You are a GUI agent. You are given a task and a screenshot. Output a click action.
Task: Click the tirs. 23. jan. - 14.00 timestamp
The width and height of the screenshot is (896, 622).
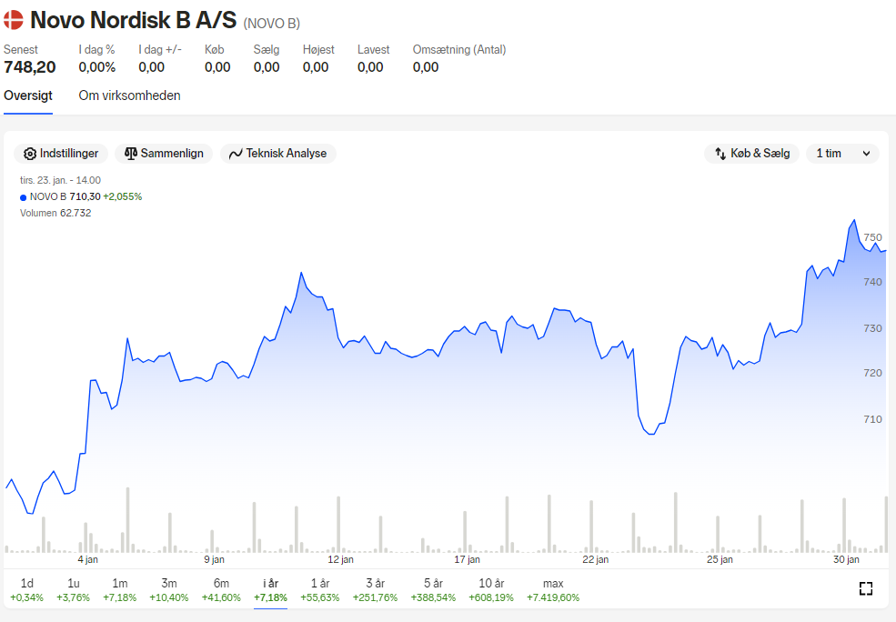[61, 180]
